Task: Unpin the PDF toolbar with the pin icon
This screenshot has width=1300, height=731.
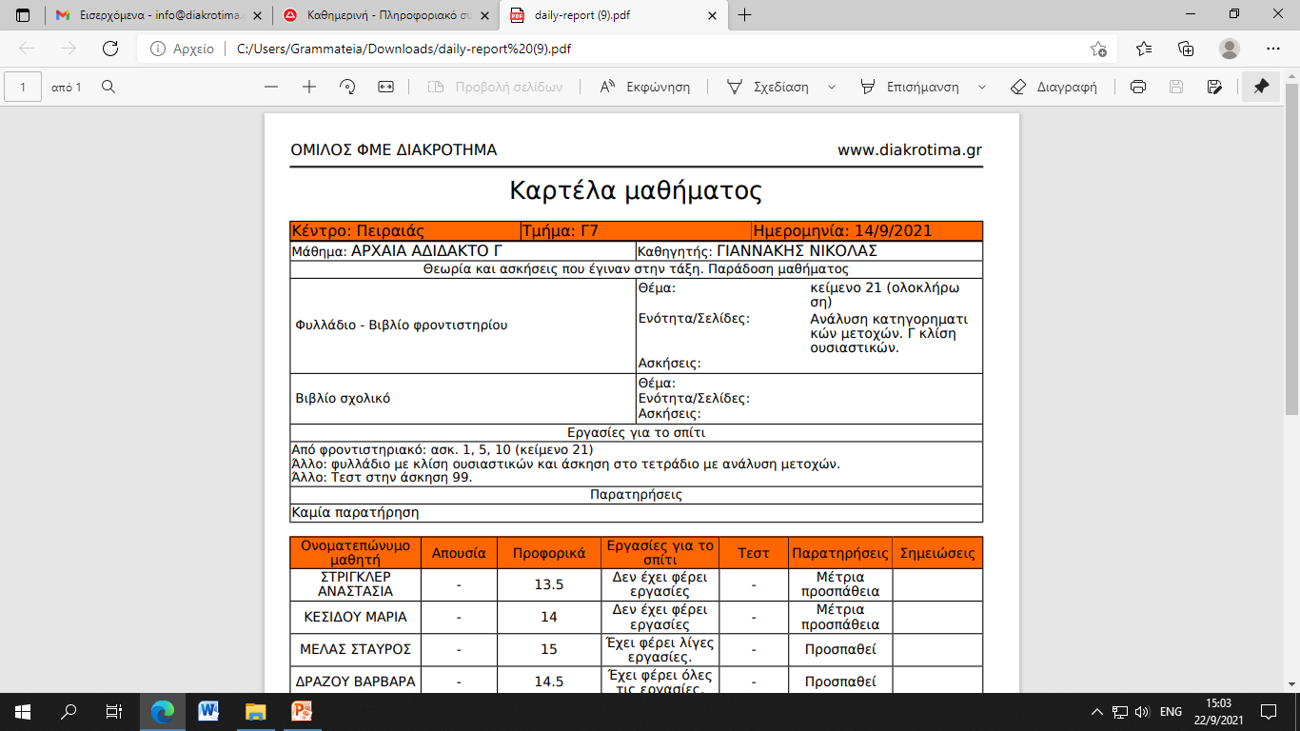Action: 1261,86
